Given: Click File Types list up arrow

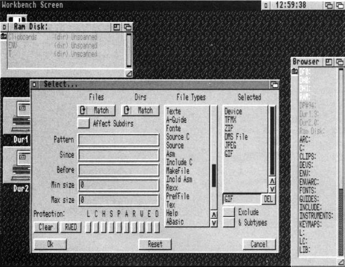Looking at the screenshot, I should 214,215.
